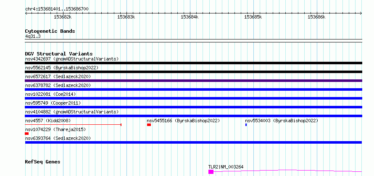Click the magenta TLR2 exon box
Screen dimensions: 374x176
point(211,172)
